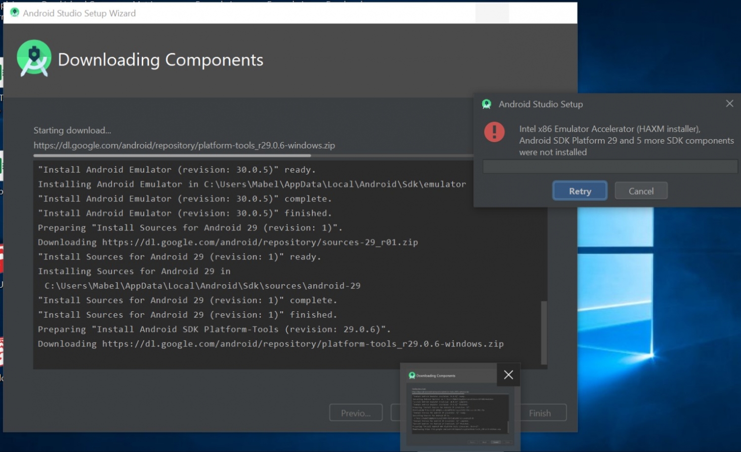This screenshot has width=741, height=452.
Task: Click the empty details field in Setup dialog
Action: pos(610,166)
